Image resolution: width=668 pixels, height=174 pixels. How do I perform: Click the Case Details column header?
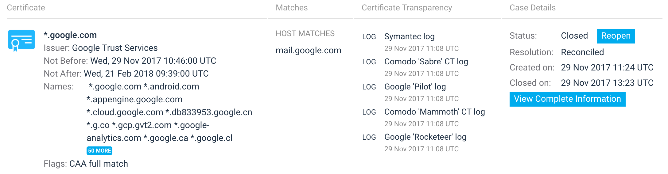click(x=533, y=8)
